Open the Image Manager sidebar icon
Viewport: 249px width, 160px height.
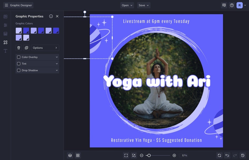pyautogui.click(x=5, y=17)
